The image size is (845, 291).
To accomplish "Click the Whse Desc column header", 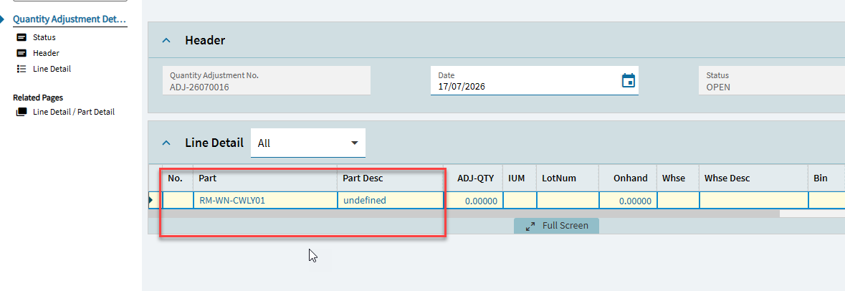I will point(753,178).
